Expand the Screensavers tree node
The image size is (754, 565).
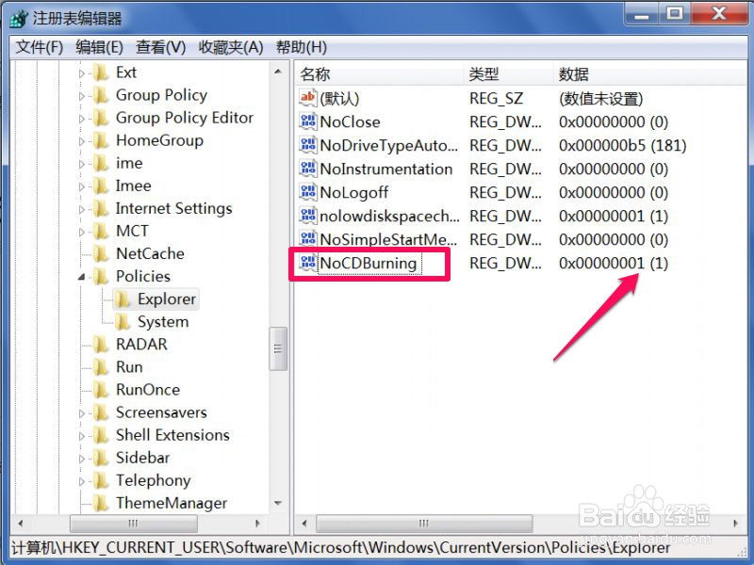81,413
